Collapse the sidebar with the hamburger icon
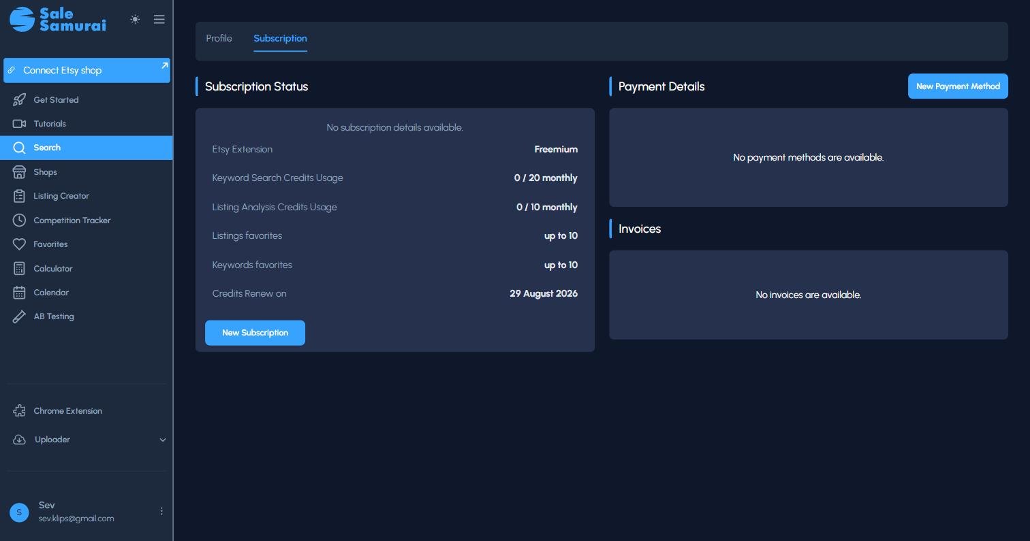Image resolution: width=1030 pixels, height=541 pixels. (159, 20)
